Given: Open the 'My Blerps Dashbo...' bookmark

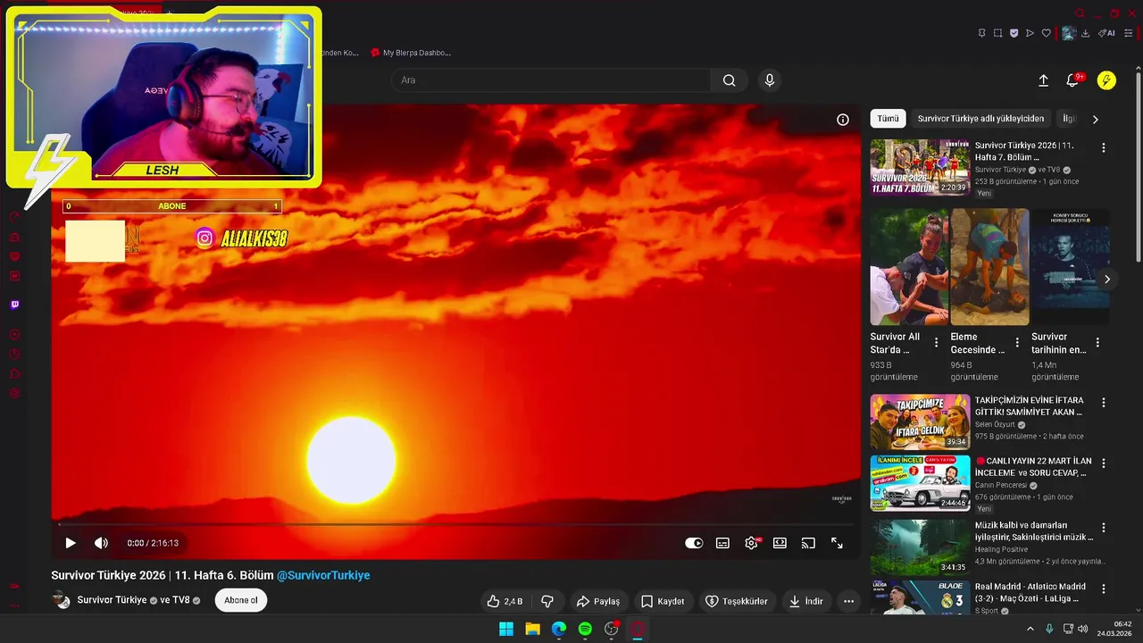Looking at the screenshot, I should (x=411, y=53).
